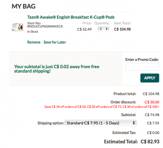Screen dimensions: 163x148
Task: Open the Quantity dropdown showing 2
Action: point(103,29)
